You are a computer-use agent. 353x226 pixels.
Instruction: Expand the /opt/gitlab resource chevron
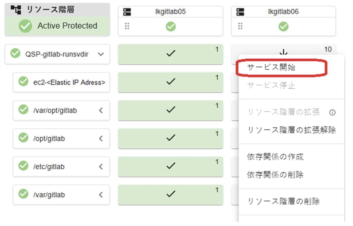click(x=100, y=138)
